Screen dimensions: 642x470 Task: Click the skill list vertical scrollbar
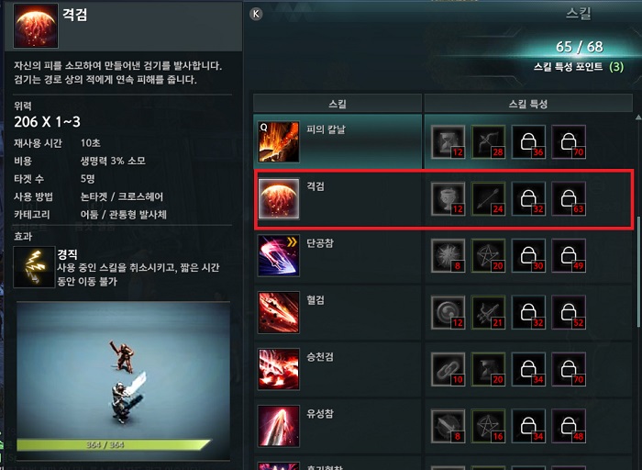coord(638,271)
